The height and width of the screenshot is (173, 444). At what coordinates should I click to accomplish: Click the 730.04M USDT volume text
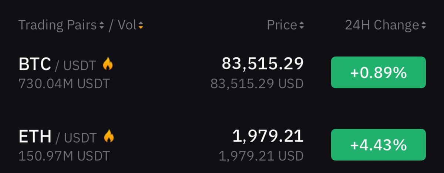point(64,84)
